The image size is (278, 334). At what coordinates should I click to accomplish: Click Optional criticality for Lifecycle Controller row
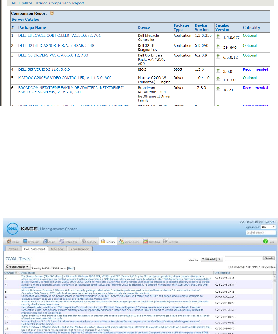pyautogui.click(x=250, y=36)
